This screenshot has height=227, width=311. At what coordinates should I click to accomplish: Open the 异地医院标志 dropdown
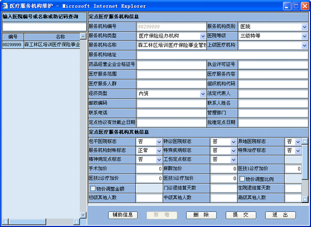(298, 142)
